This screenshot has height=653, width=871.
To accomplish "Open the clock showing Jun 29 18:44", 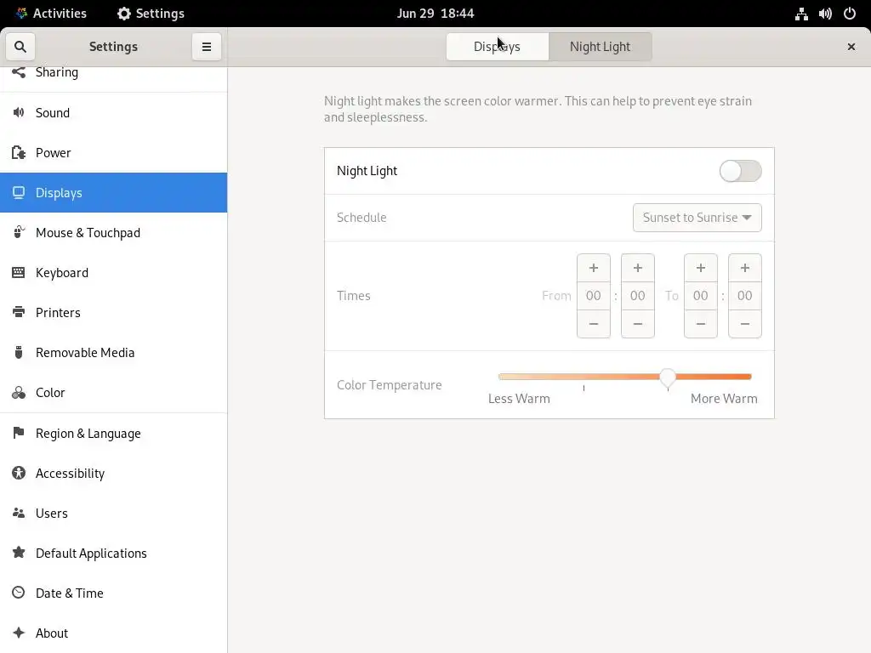I will pyautogui.click(x=435, y=14).
